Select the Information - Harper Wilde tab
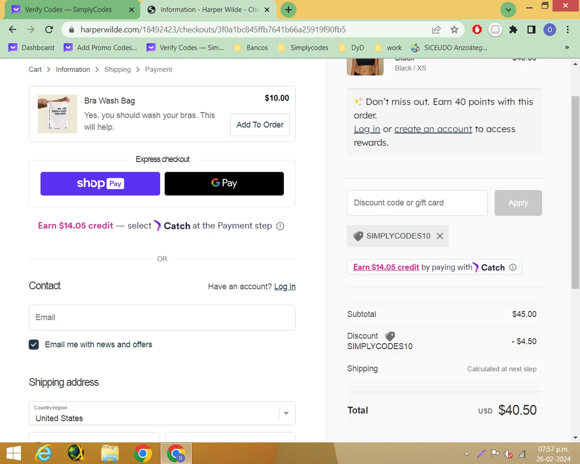Image resolution: width=580 pixels, height=464 pixels. click(x=209, y=10)
